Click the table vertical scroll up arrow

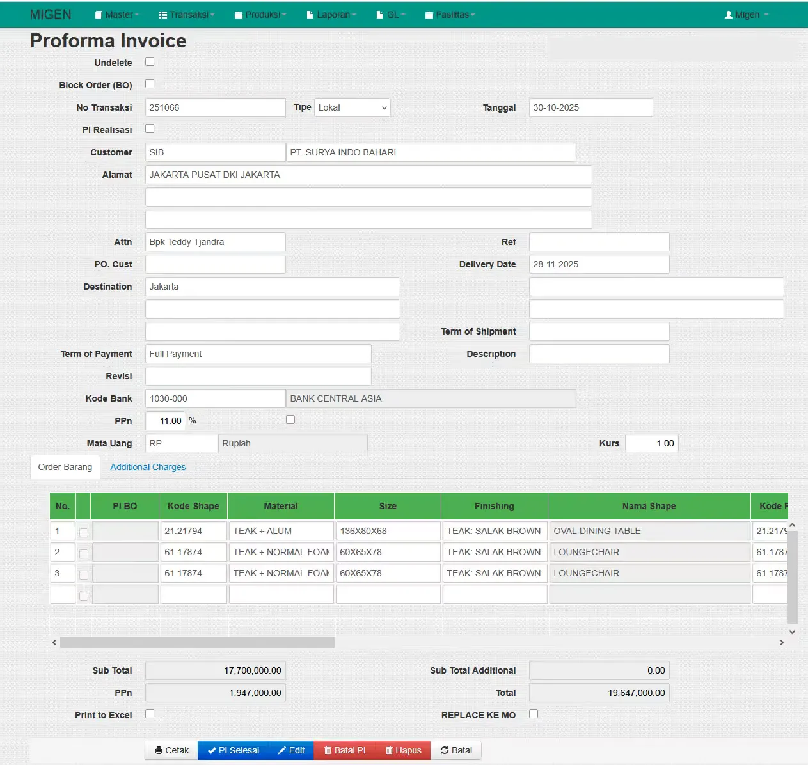792,525
